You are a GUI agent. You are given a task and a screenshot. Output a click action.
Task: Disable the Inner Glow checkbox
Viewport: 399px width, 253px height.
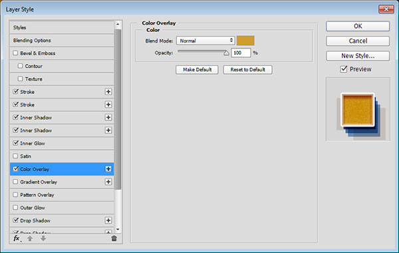pos(15,143)
